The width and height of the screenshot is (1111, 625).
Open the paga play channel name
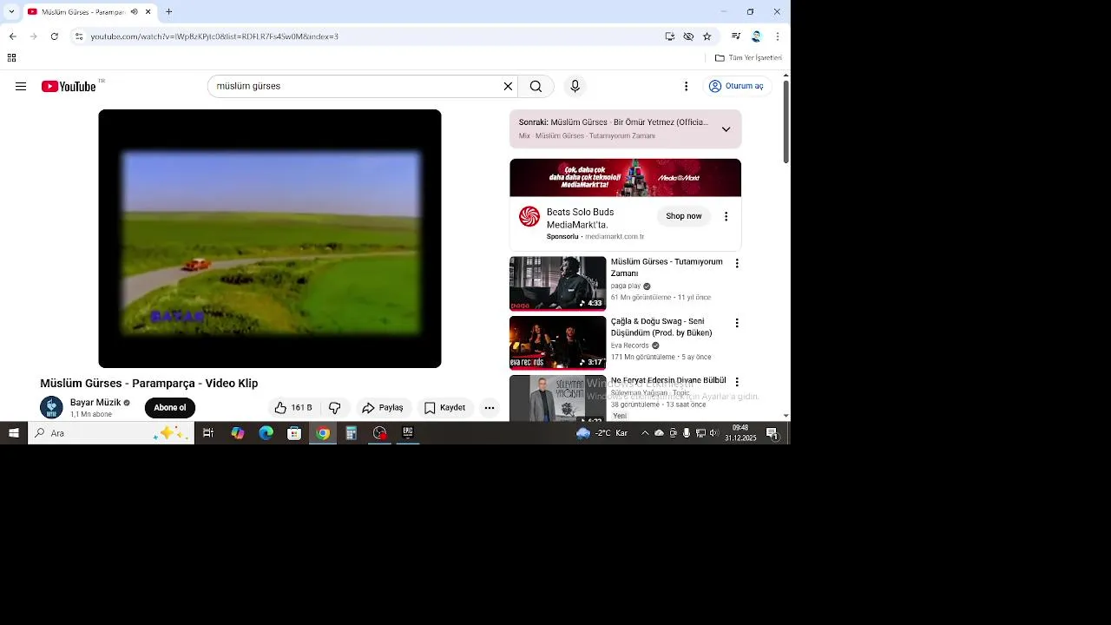(626, 286)
